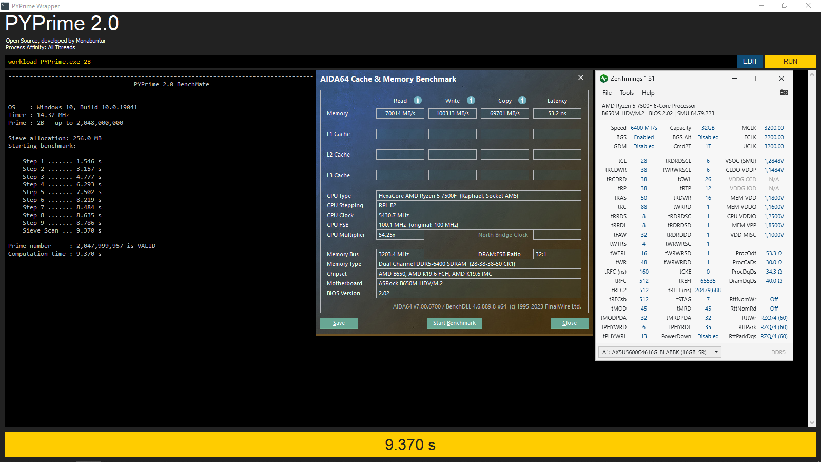The image size is (821, 462).
Task: Click the scroll up arrow of PYPrime output
Action: click(x=812, y=75)
